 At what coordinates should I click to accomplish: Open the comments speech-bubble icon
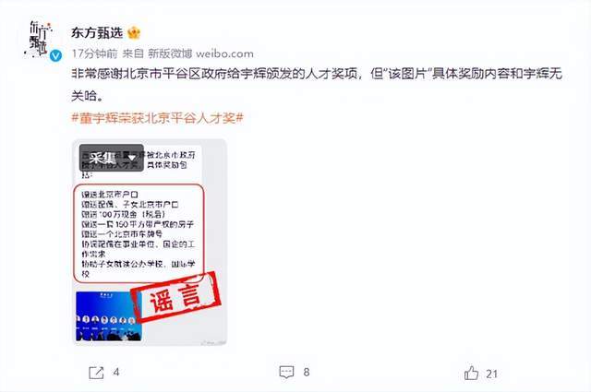(286, 372)
